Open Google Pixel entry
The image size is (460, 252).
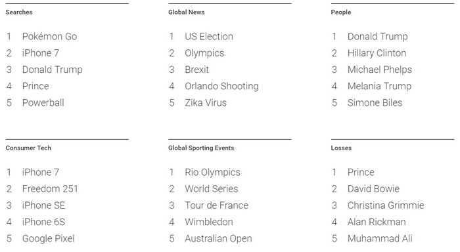[x=49, y=238]
